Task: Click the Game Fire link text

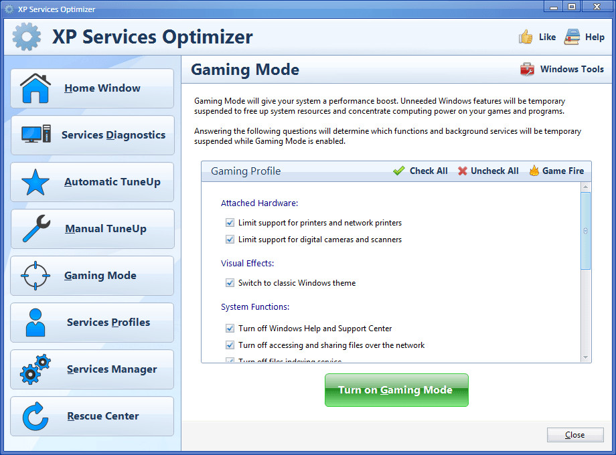Action: (x=563, y=171)
